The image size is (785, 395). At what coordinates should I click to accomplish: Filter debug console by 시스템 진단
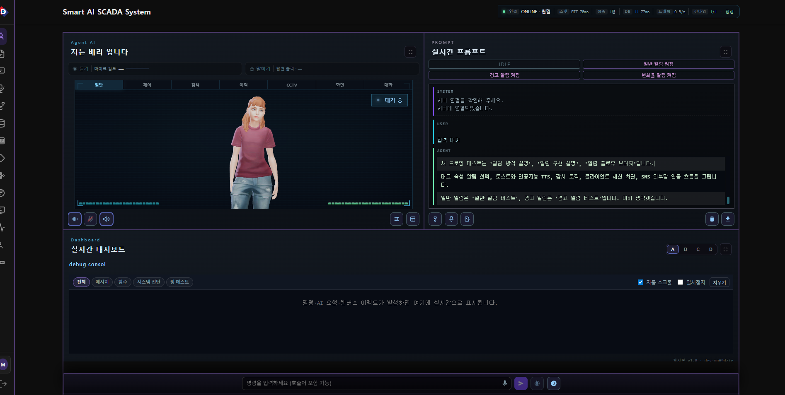click(149, 282)
